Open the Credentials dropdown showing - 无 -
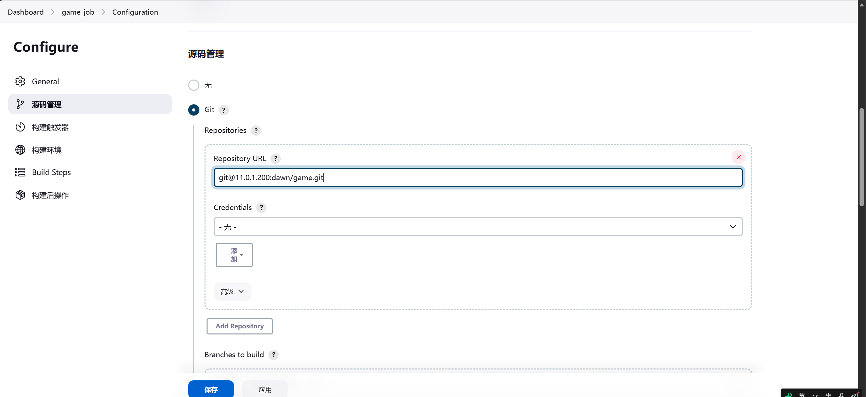This screenshot has width=866, height=397. pyautogui.click(x=478, y=227)
